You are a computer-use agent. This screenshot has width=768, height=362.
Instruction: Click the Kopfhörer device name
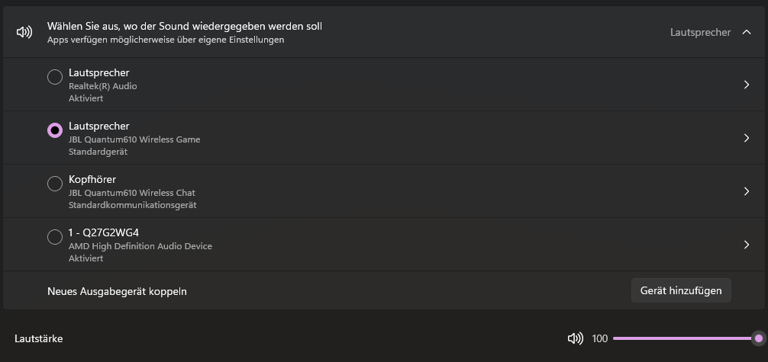pyautogui.click(x=92, y=180)
